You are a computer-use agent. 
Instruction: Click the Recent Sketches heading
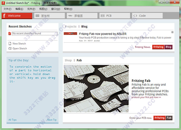pyautogui.click(x=20, y=27)
